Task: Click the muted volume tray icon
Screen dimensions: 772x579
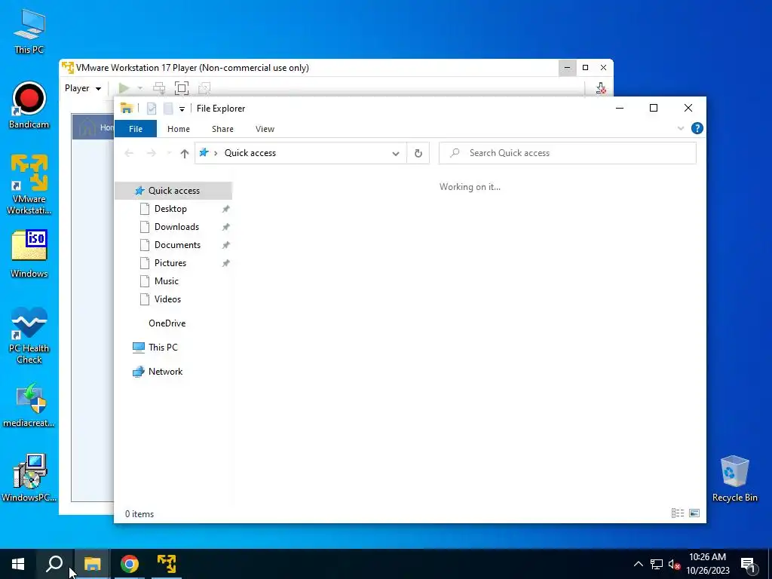Action: point(675,564)
